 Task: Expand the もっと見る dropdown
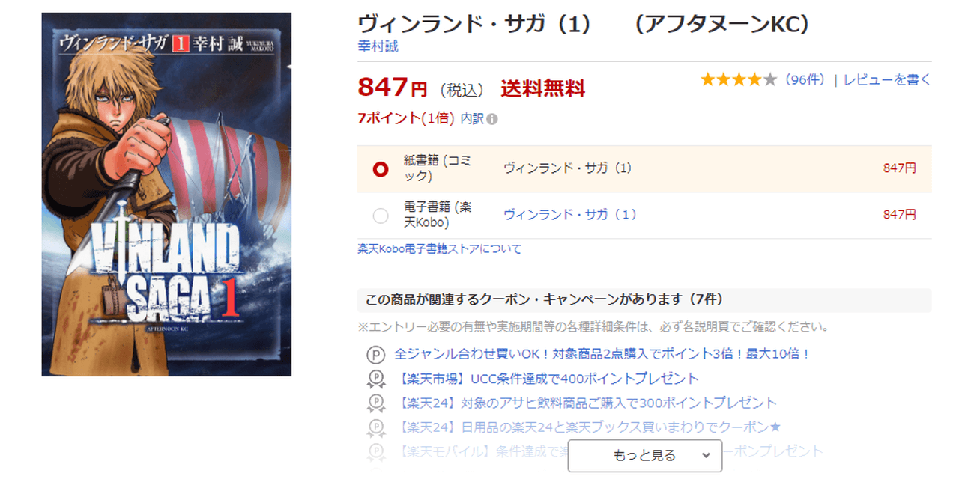(x=645, y=456)
